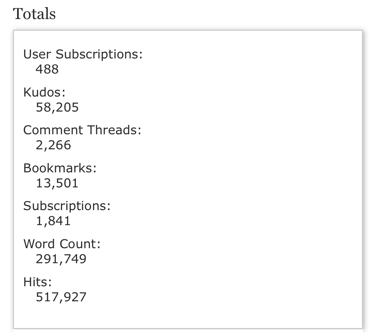Image resolution: width=376 pixels, height=334 pixels.
Task: Click the word "Word" in Word Count
Action: [39, 244]
